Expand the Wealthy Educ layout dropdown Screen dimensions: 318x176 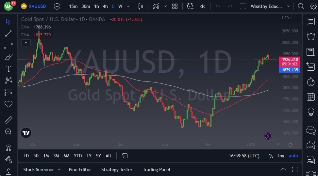coord(288,6)
